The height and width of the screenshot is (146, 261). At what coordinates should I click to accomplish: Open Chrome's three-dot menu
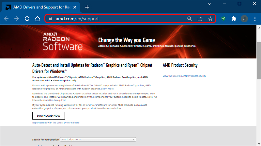coord(255,19)
